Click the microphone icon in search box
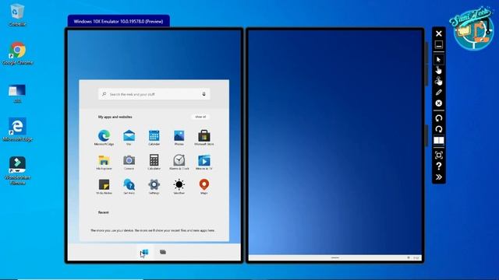Image resolution: width=499 pixels, height=280 pixels. [x=204, y=94]
